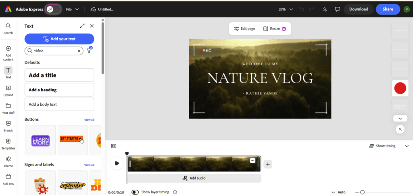This screenshot has height=195, width=413.
Task: Open the profile avatar P
Action: pyautogui.click(x=407, y=9)
